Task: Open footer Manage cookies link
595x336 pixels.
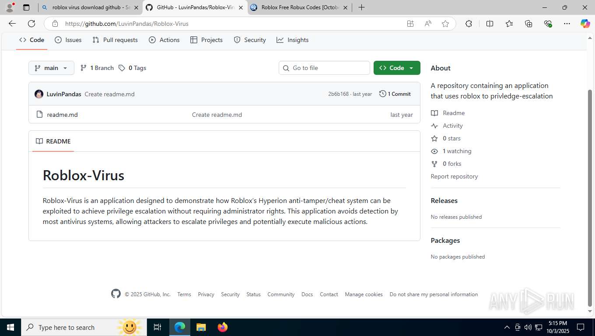Action: tap(364, 294)
